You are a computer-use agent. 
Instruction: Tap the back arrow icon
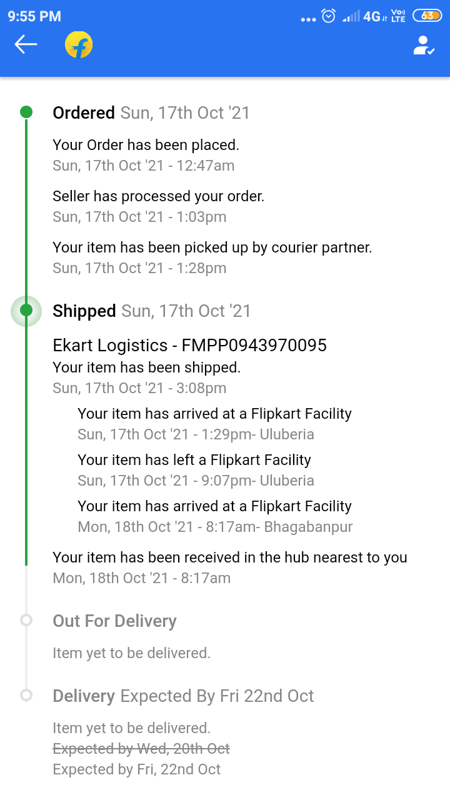click(26, 44)
